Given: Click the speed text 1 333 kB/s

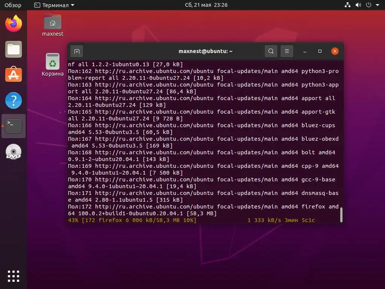Looking at the screenshot, I should point(264,220).
